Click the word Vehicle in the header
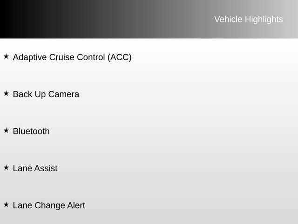The width and height of the screenshot is (298, 224). pyautogui.click(x=228, y=19)
